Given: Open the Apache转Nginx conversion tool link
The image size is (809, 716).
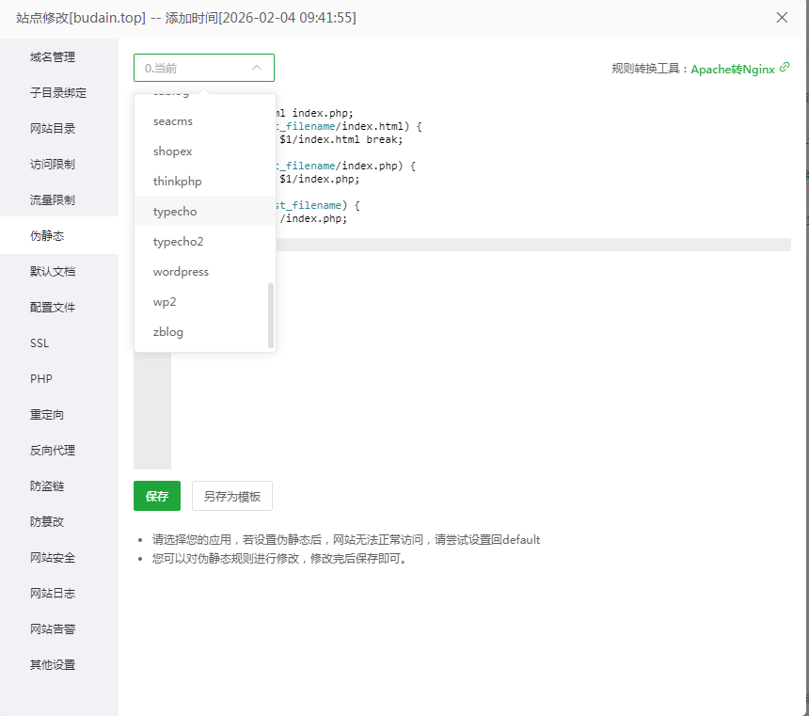Looking at the screenshot, I should (x=733, y=69).
